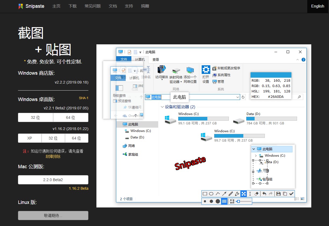329x226 pixels.
Task: Choose the polyline tool
Action: [x=218, y=194]
